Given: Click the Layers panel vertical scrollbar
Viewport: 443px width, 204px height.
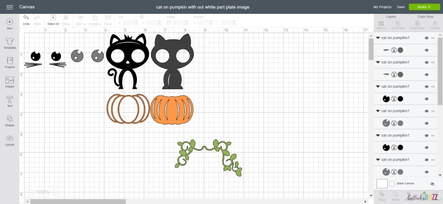Looking at the screenshot, I should pyautogui.click(x=440, y=71).
